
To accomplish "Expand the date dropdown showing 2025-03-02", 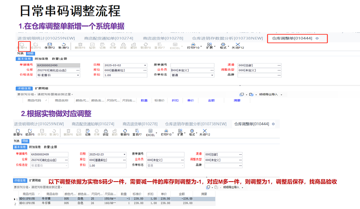I will (145, 65).
